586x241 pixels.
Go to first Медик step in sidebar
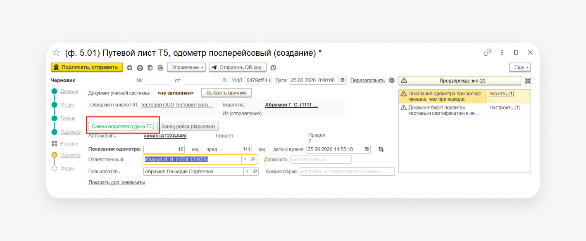(68, 105)
